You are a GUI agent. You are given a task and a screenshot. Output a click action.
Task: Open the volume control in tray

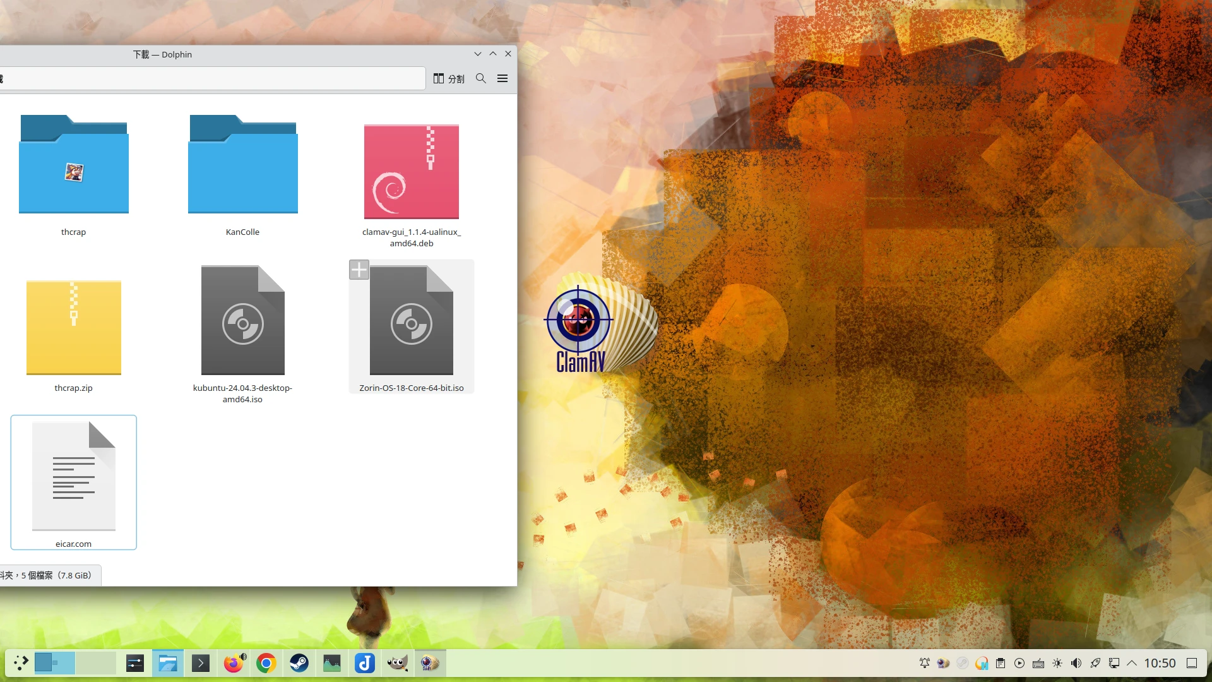1076,663
